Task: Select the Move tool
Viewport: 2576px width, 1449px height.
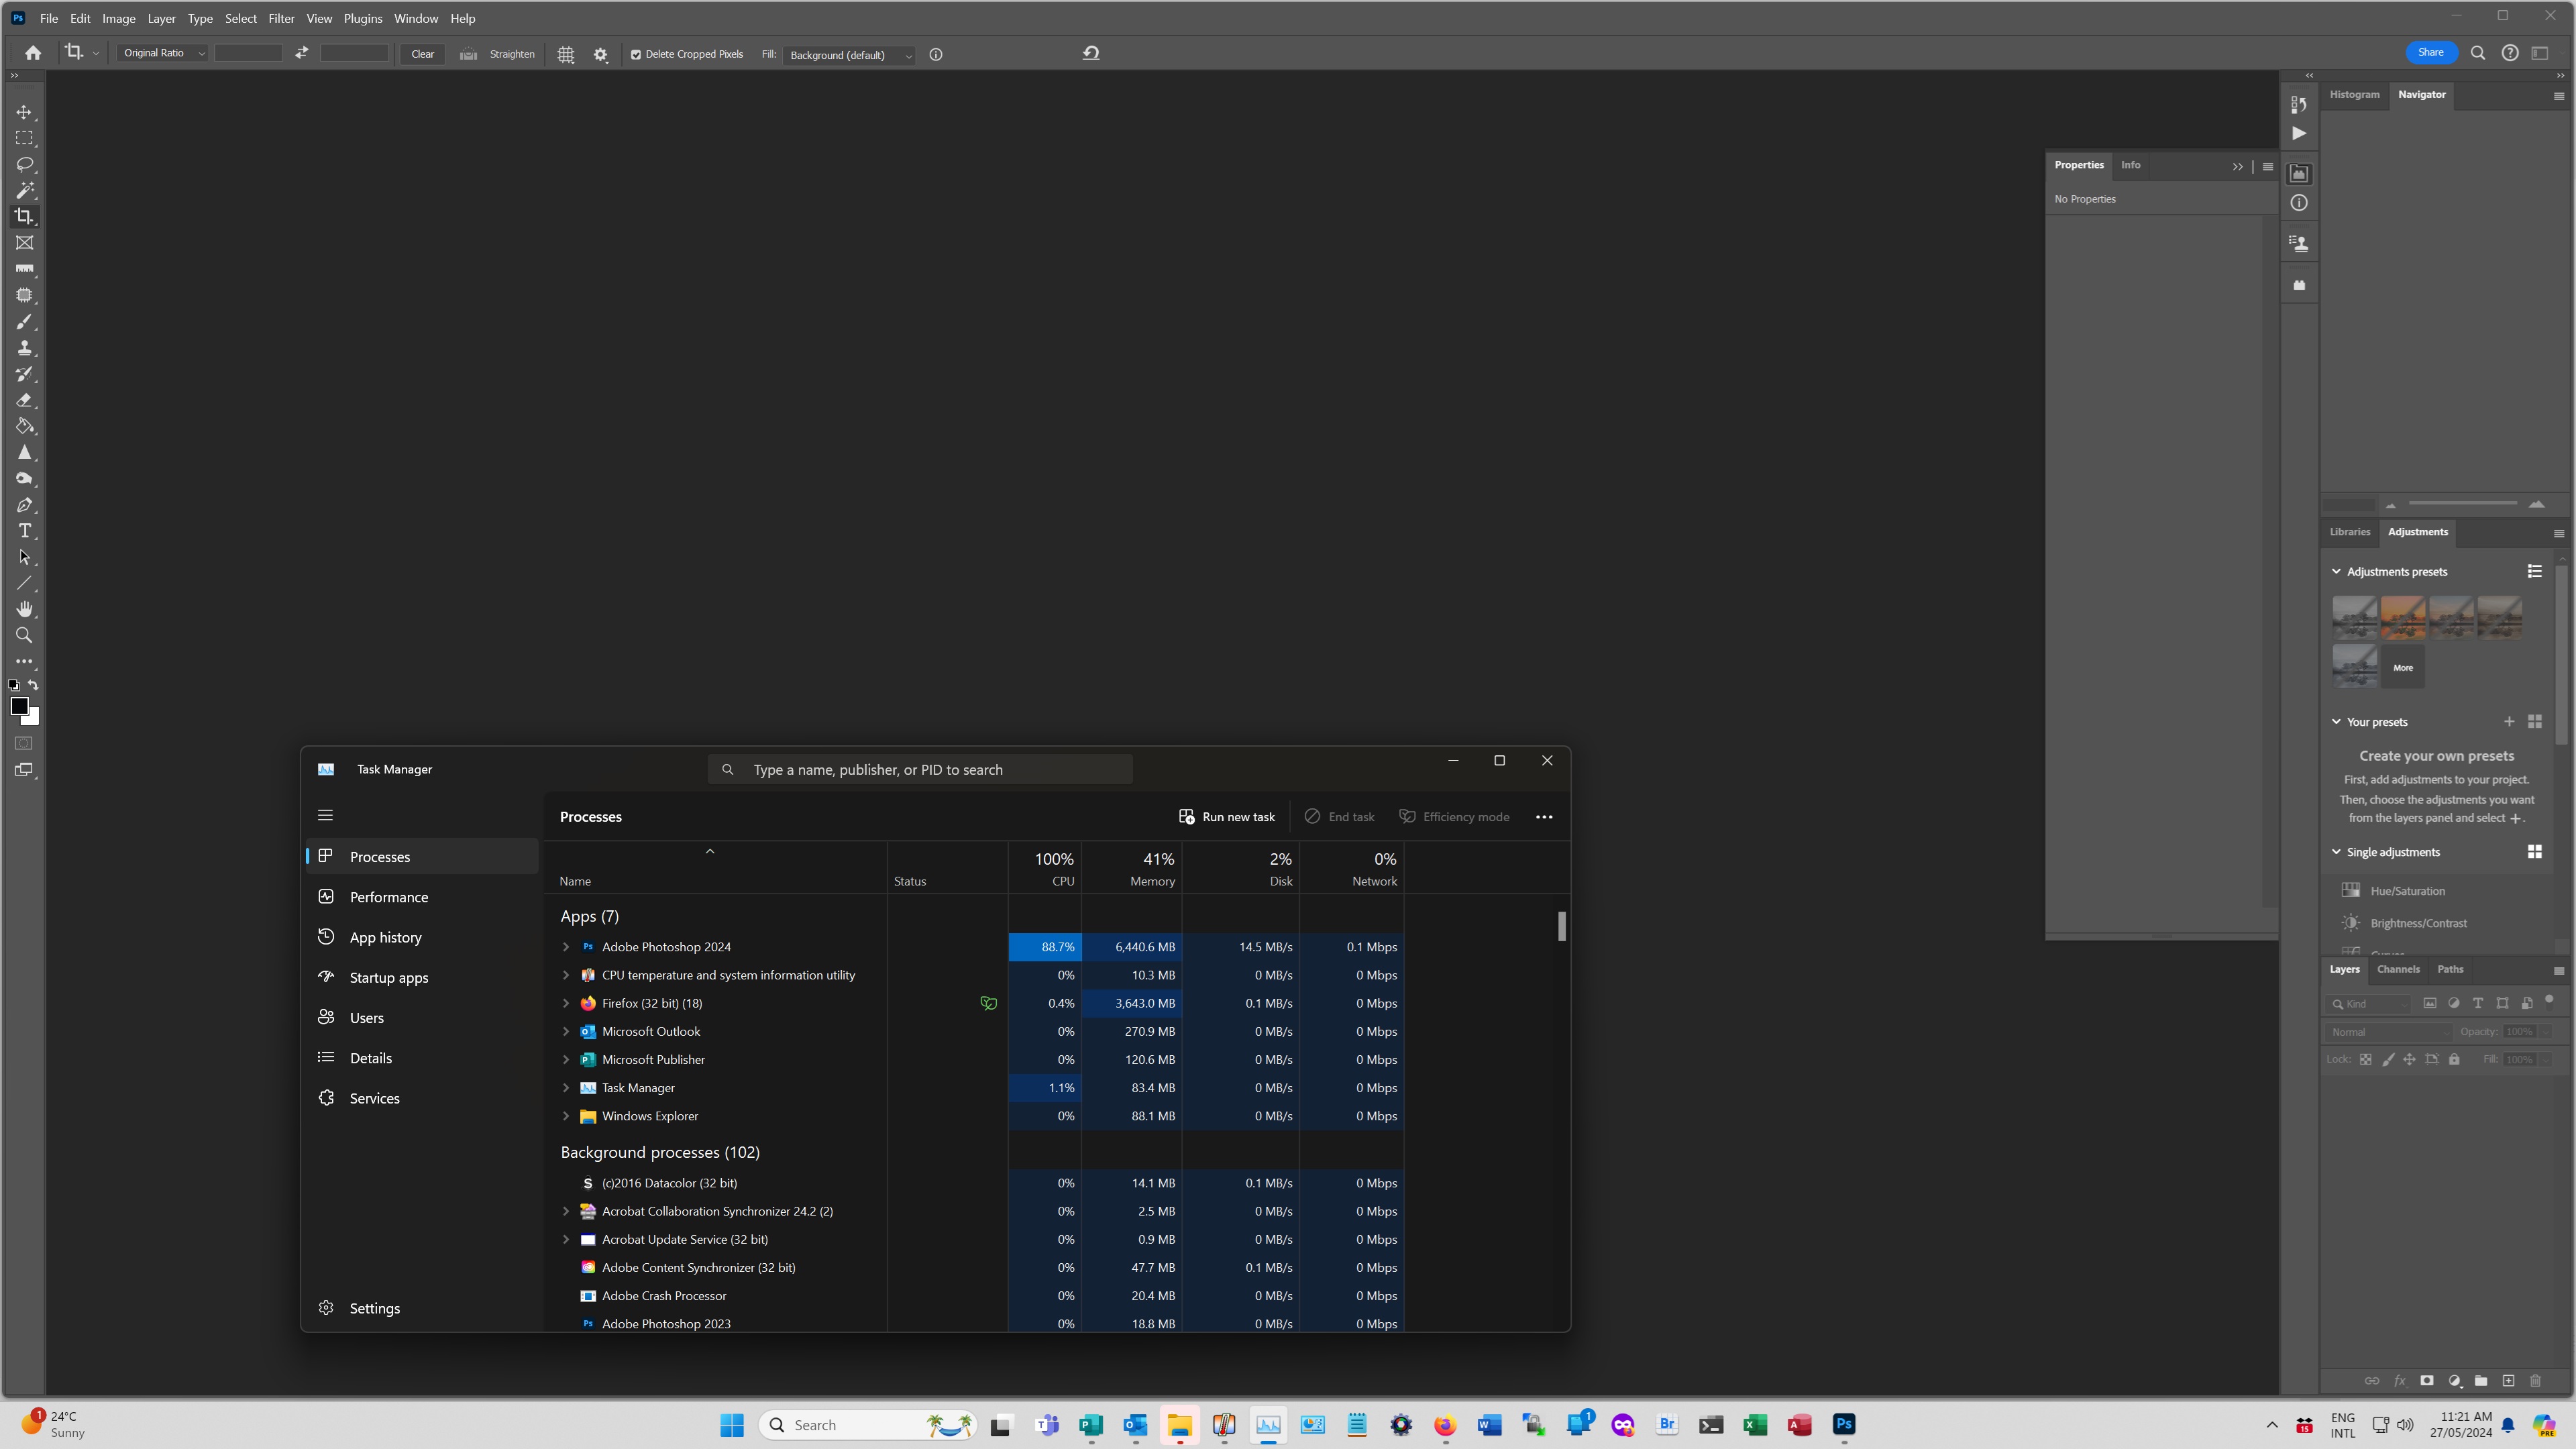Action: pos(25,113)
